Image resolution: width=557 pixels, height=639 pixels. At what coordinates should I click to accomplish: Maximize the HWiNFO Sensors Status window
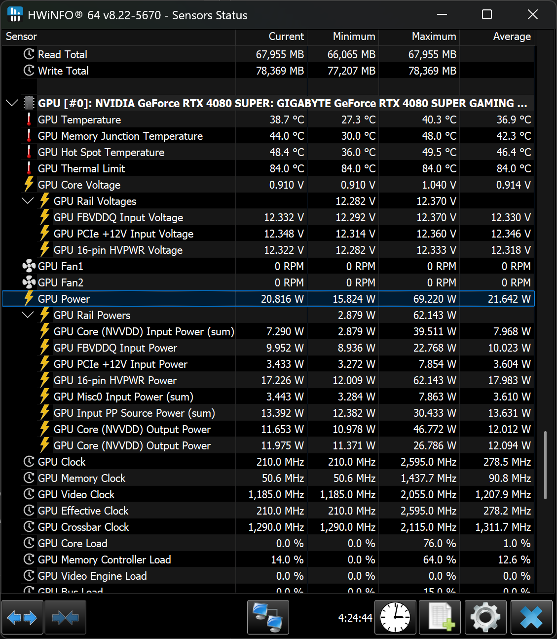(x=487, y=14)
